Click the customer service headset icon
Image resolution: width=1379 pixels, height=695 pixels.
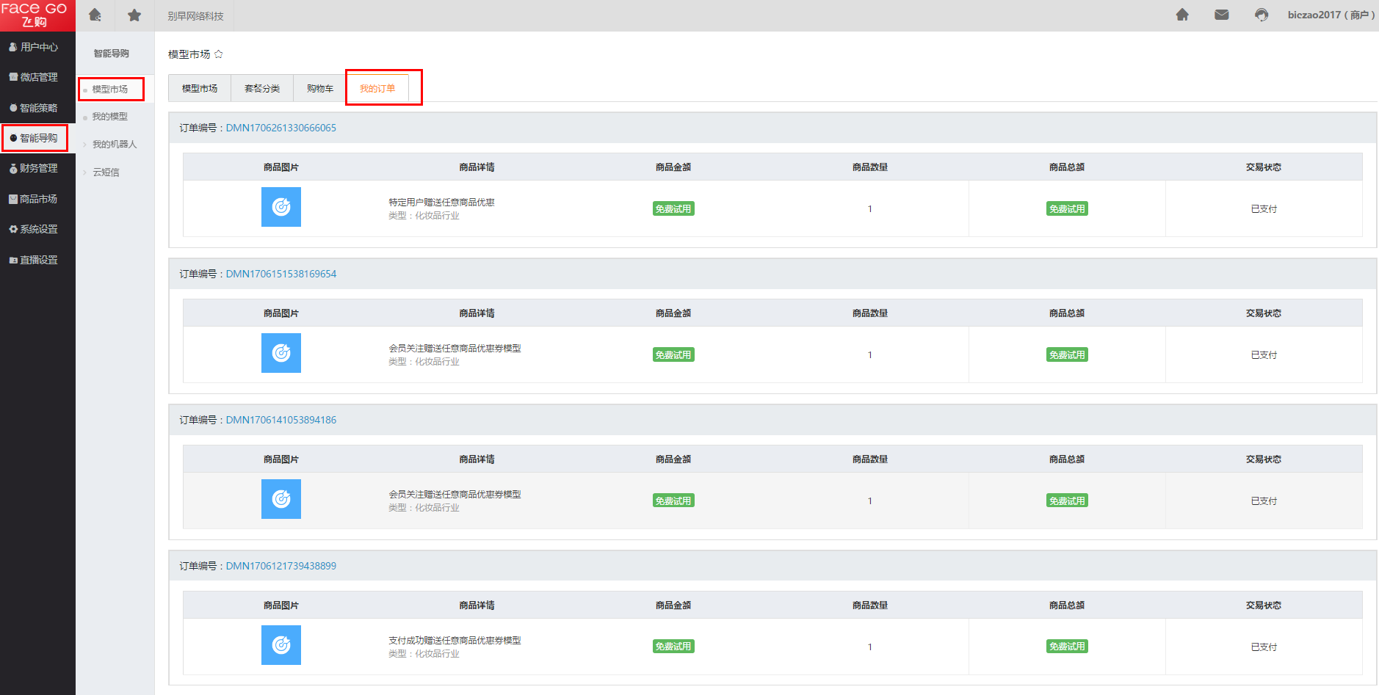[x=1261, y=15]
